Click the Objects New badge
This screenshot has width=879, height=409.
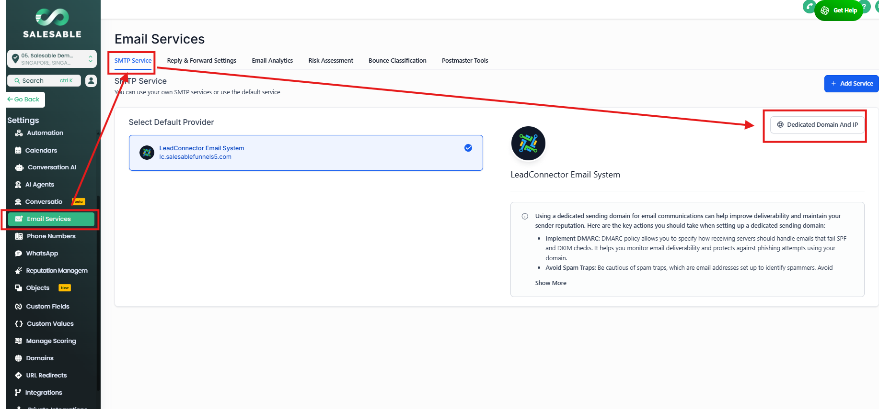(x=65, y=288)
